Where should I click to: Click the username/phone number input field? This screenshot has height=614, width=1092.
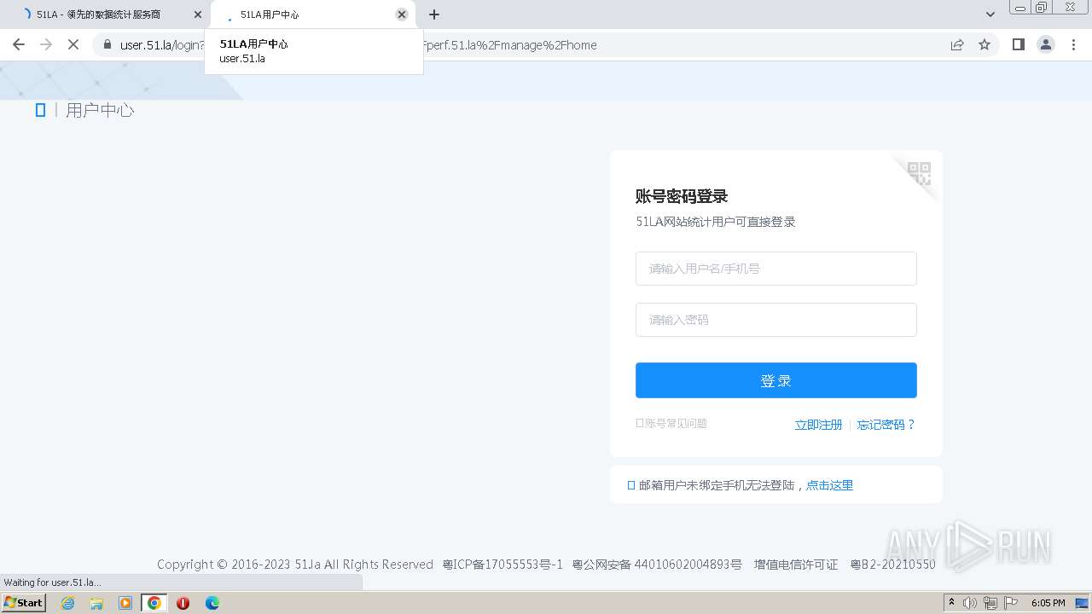775,269
